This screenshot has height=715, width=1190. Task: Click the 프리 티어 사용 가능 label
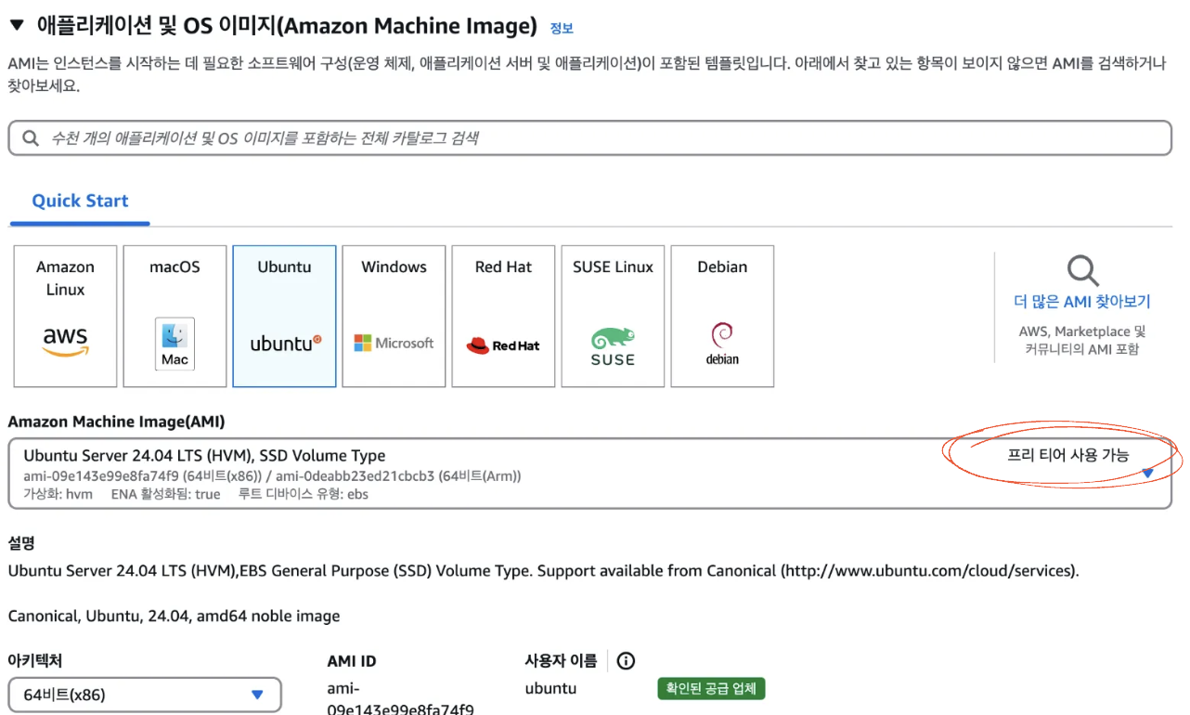coord(1068,455)
